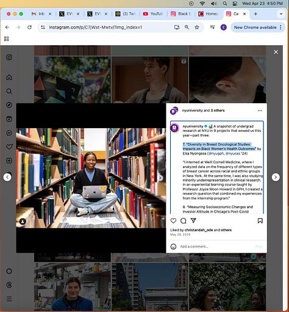Open the pride flag photo thumbnail

coord(73,79)
